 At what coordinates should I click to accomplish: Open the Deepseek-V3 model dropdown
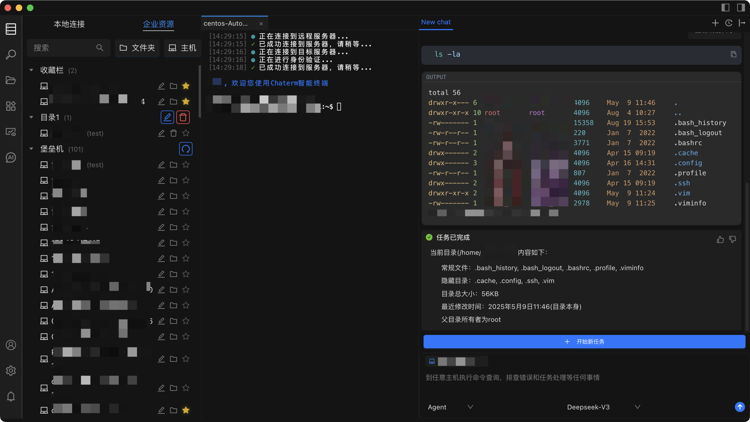click(603, 407)
